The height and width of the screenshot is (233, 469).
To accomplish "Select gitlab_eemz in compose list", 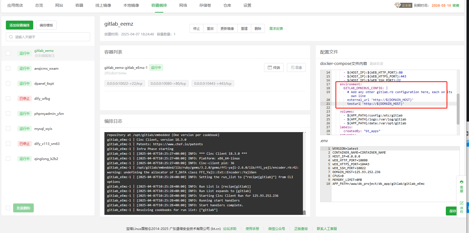I will (44, 50).
